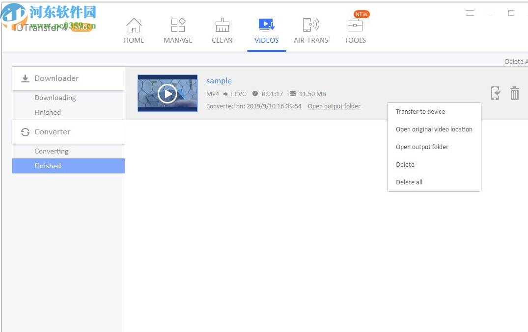Select the MANAGE icon
Viewport: 528px width, 332px height.
[178, 29]
